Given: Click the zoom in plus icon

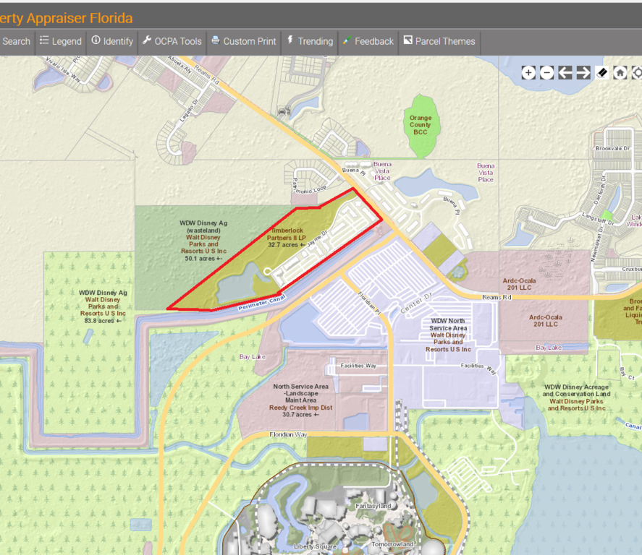Looking at the screenshot, I should point(529,72).
